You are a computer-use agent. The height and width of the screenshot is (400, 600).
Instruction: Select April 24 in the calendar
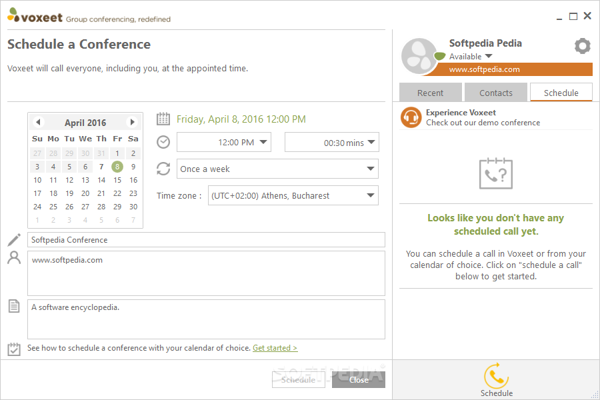pos(37,207)
